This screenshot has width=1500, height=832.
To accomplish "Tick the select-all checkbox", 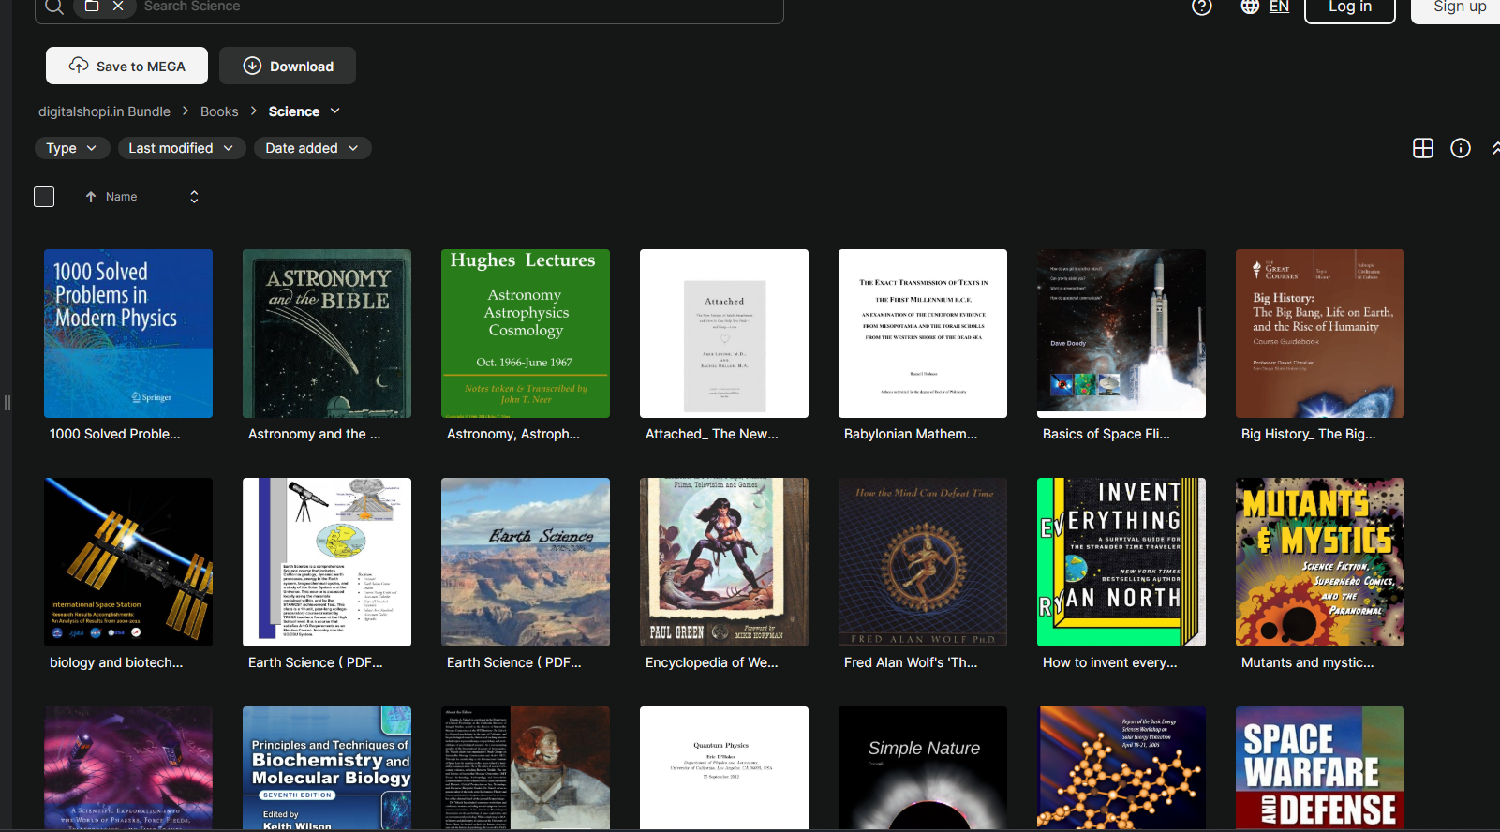I will pos(44,197).
